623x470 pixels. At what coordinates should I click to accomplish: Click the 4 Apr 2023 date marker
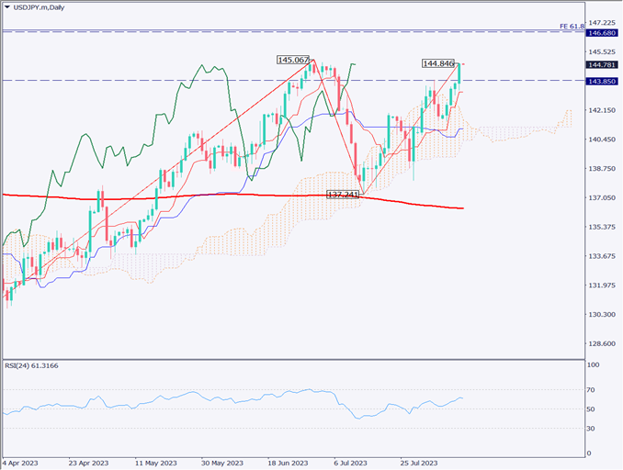click(23, 463)
